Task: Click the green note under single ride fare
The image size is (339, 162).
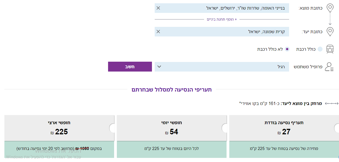Action: pos(284,149)
